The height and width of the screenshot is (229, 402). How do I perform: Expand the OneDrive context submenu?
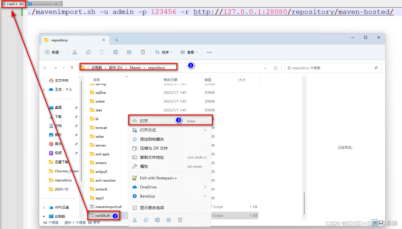(205, 187)
